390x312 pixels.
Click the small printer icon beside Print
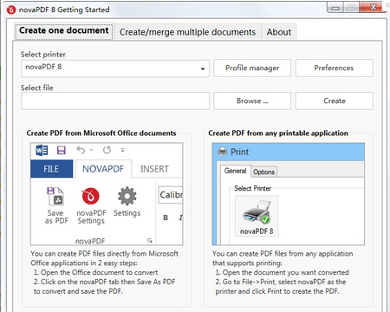click(x=222, y=152)
